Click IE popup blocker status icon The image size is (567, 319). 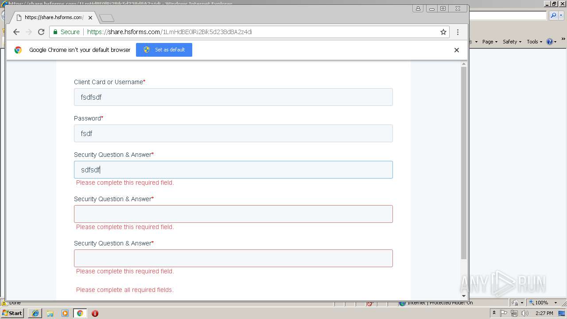[x=370, y=303]
